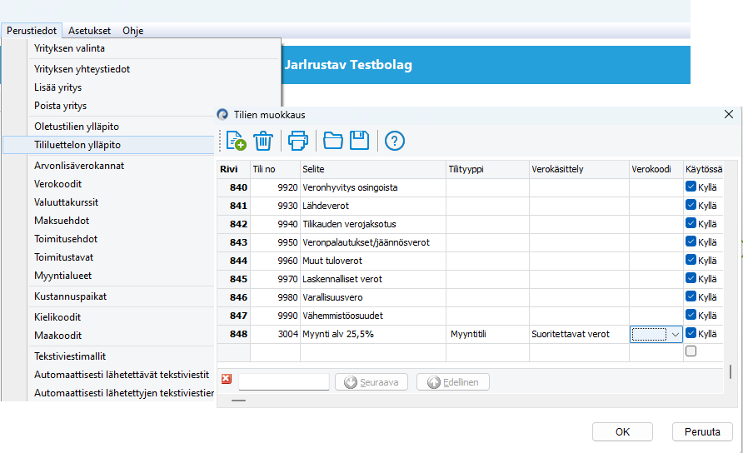Untick Käytössä for row 840

tap(691, 187)
